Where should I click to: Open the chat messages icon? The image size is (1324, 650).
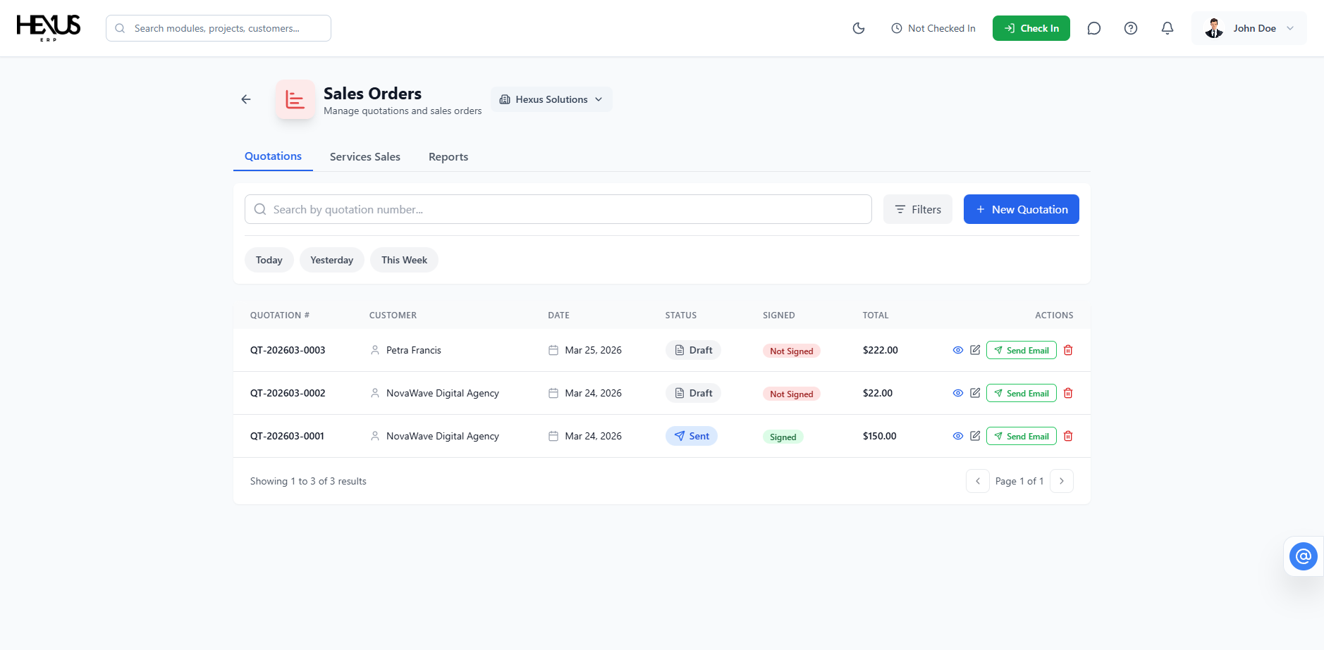tap(1094, 28)
